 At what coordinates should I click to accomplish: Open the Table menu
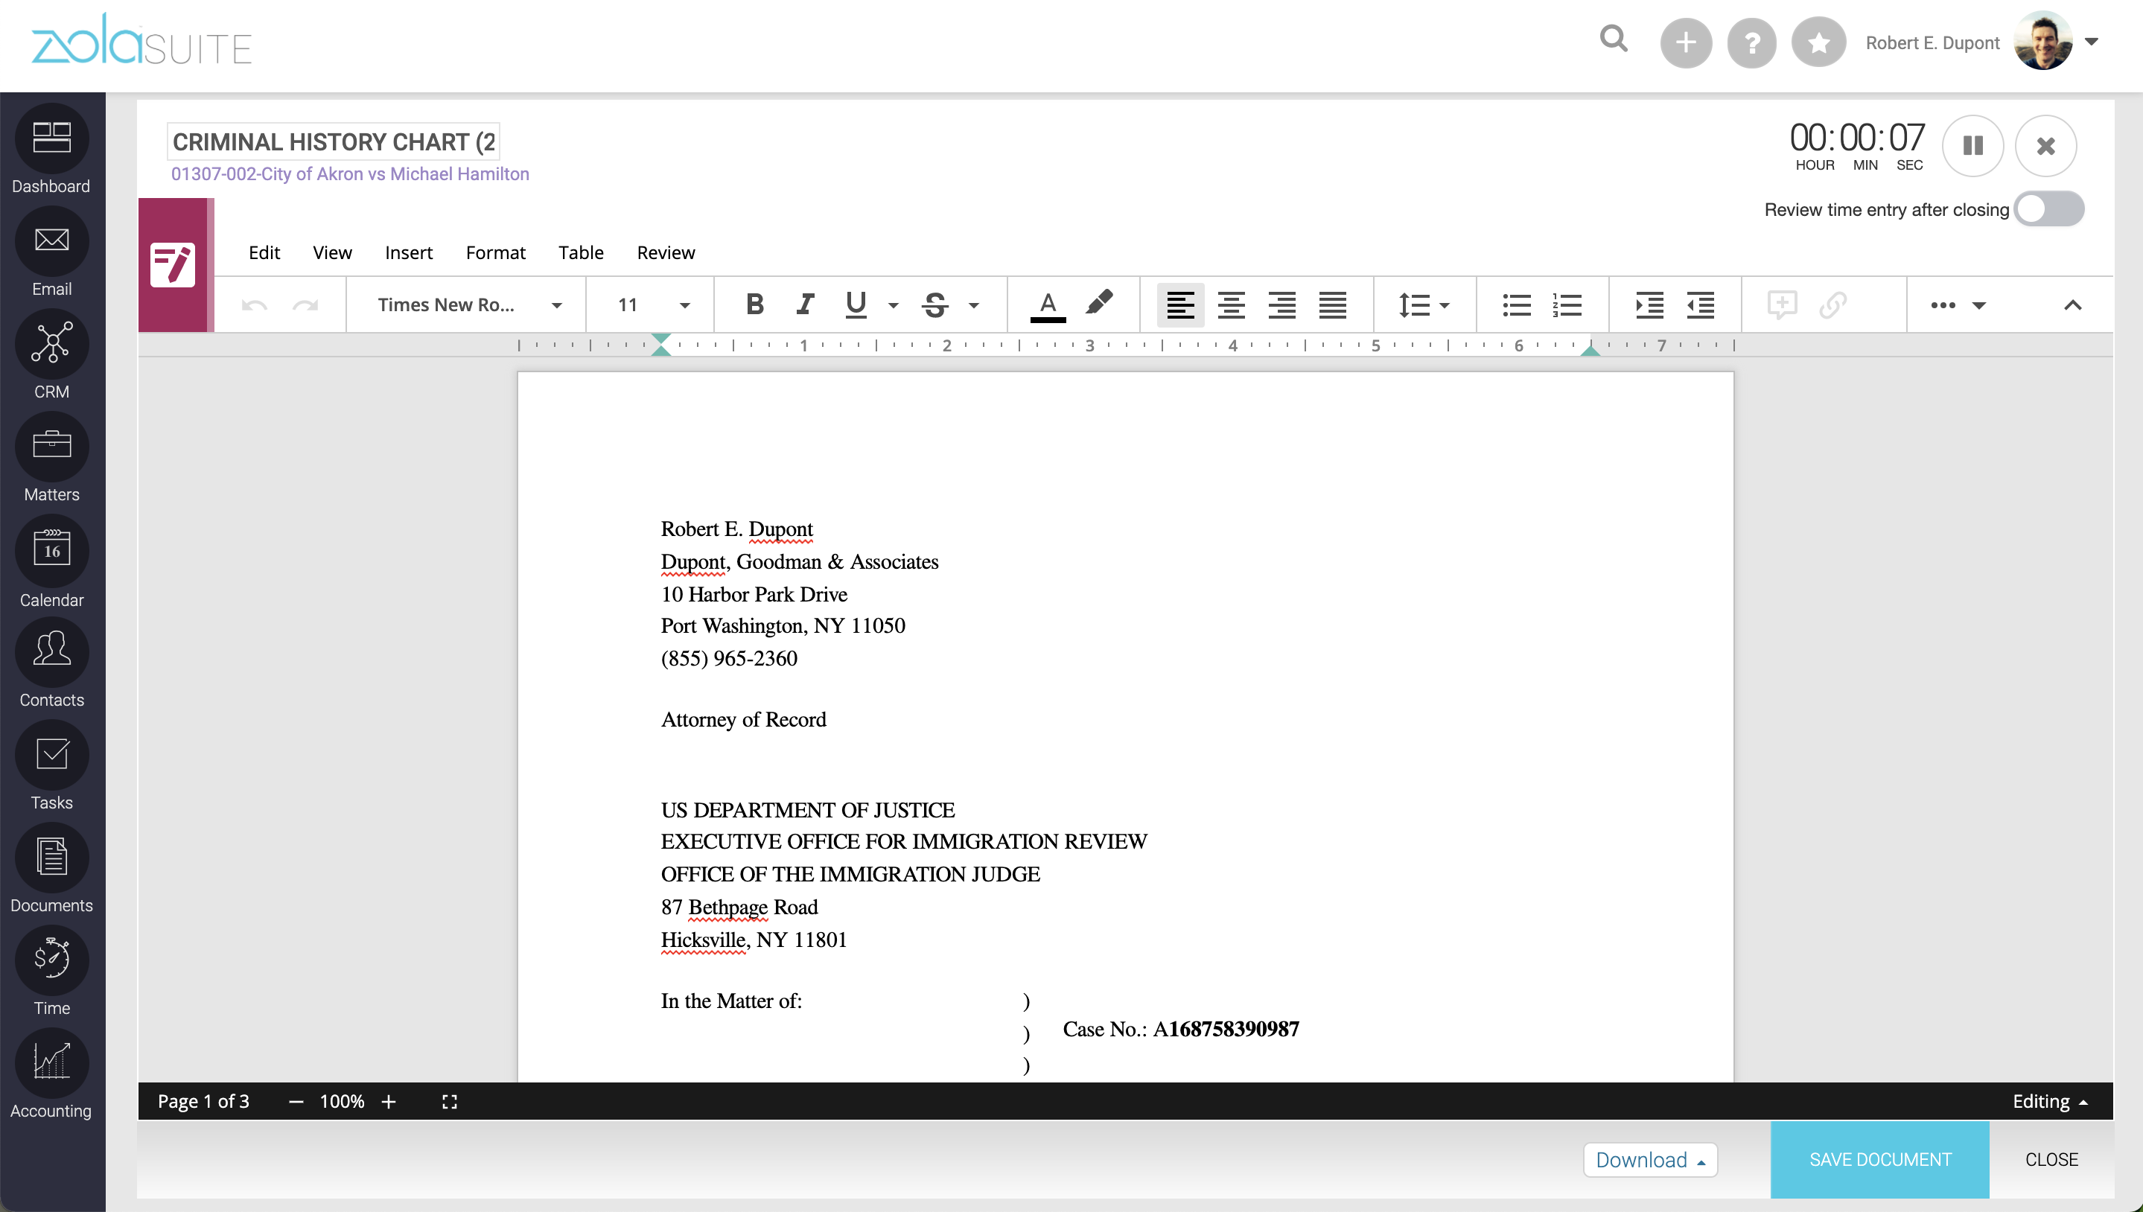pyautogui.click(x=580, y=252)
